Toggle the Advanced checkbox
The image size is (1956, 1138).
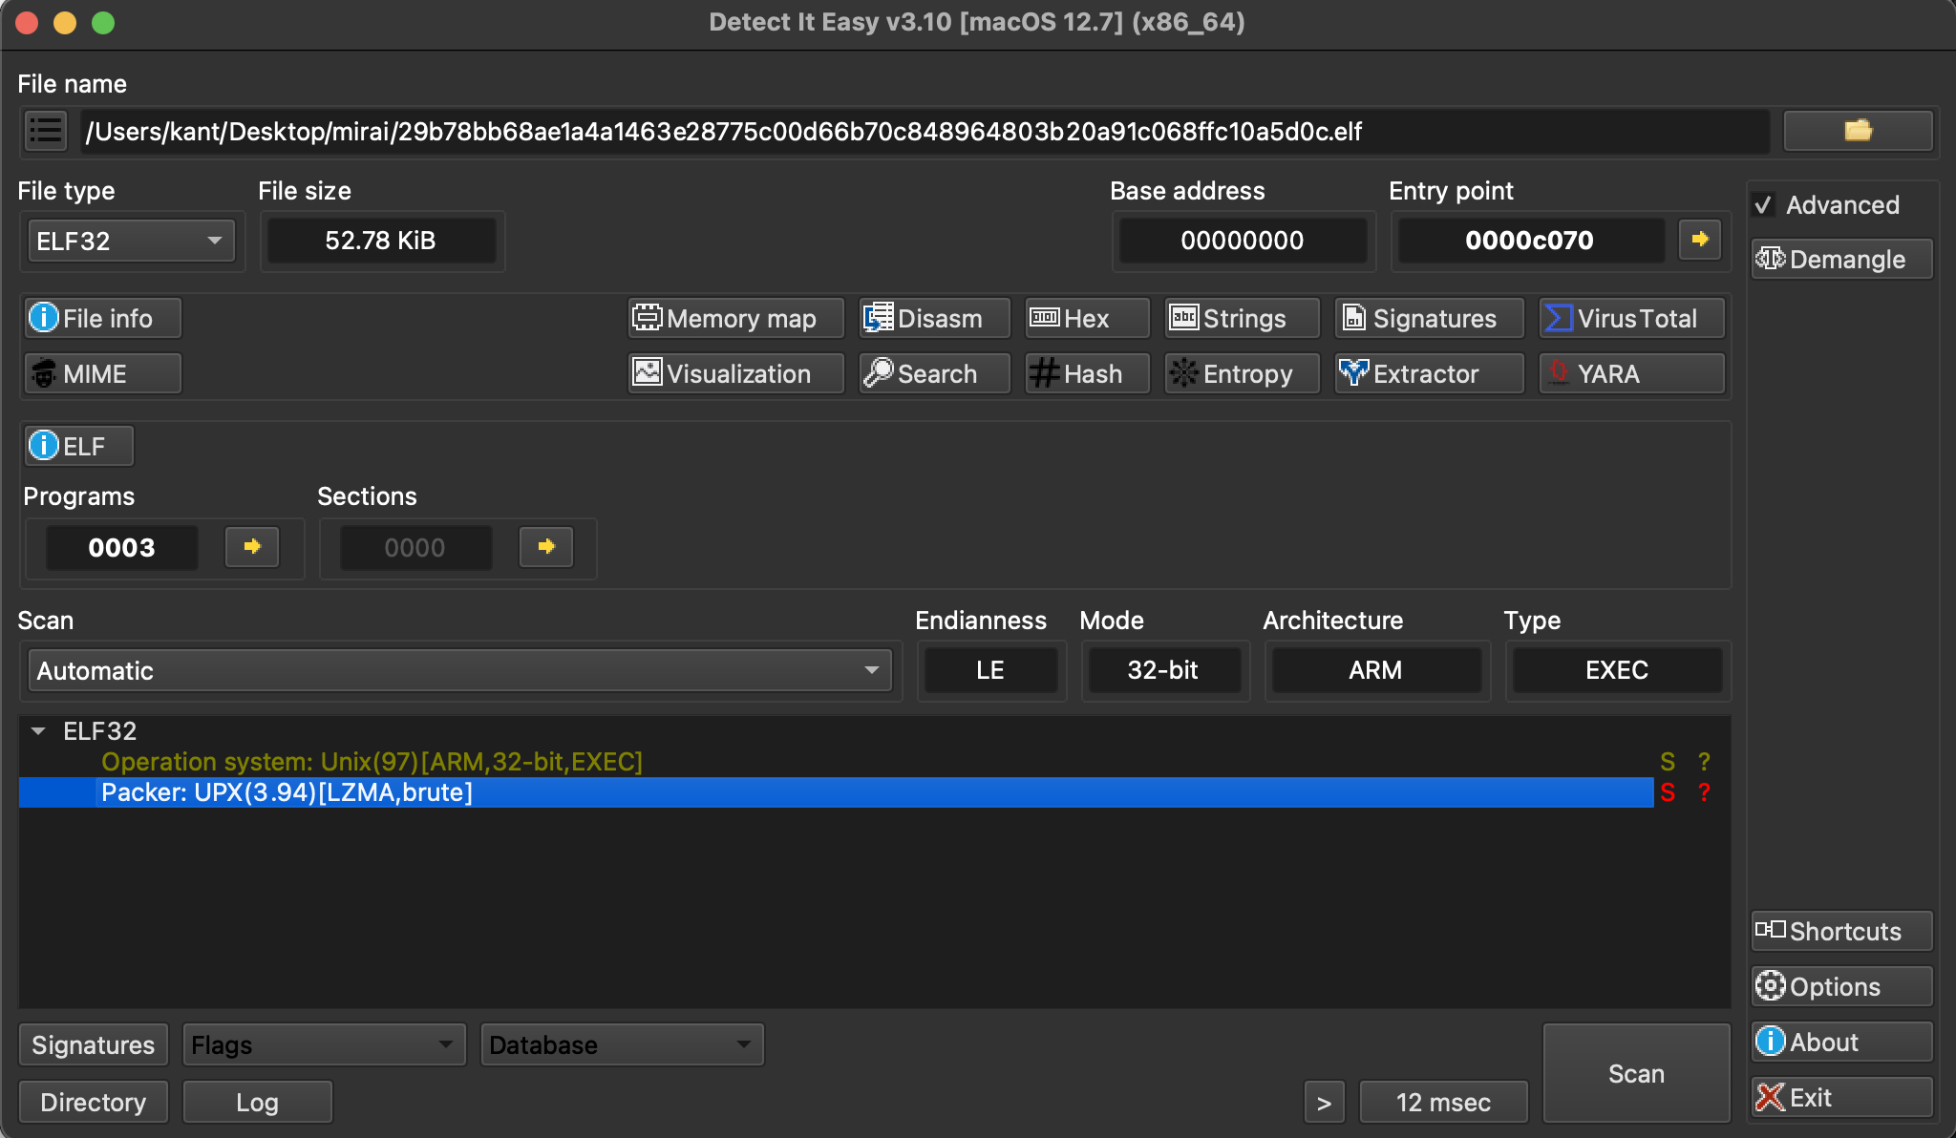pos(1763,205)
